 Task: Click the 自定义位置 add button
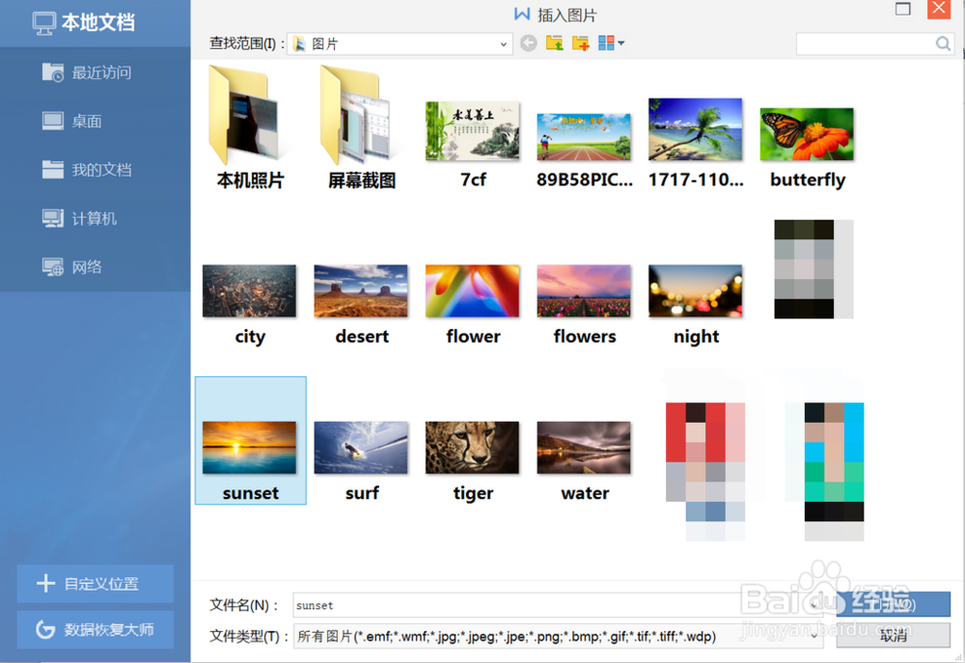96,584
